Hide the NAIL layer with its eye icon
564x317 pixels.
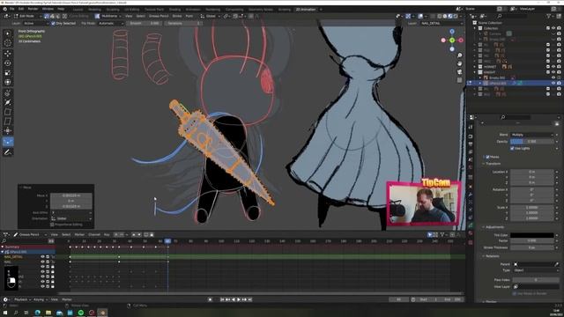pos(42,262)
